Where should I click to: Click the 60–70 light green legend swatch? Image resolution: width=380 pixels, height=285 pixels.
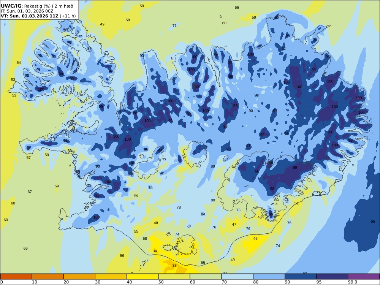[206, 277]
